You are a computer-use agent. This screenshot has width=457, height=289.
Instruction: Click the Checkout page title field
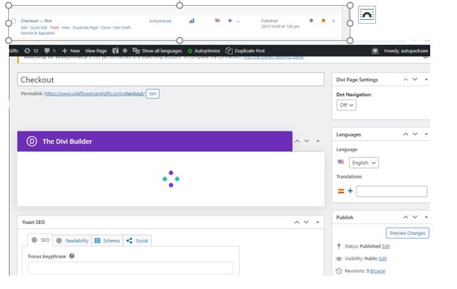171,79
